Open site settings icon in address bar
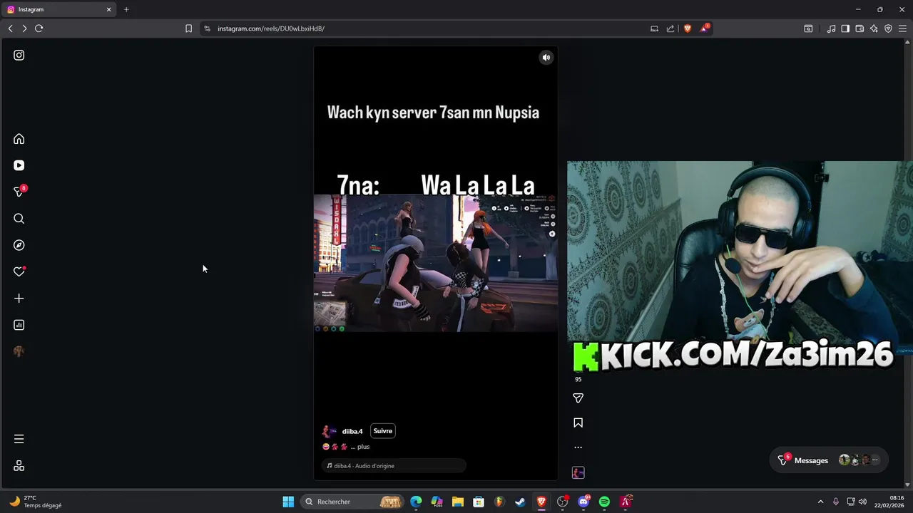 click(x=208, y=28)
